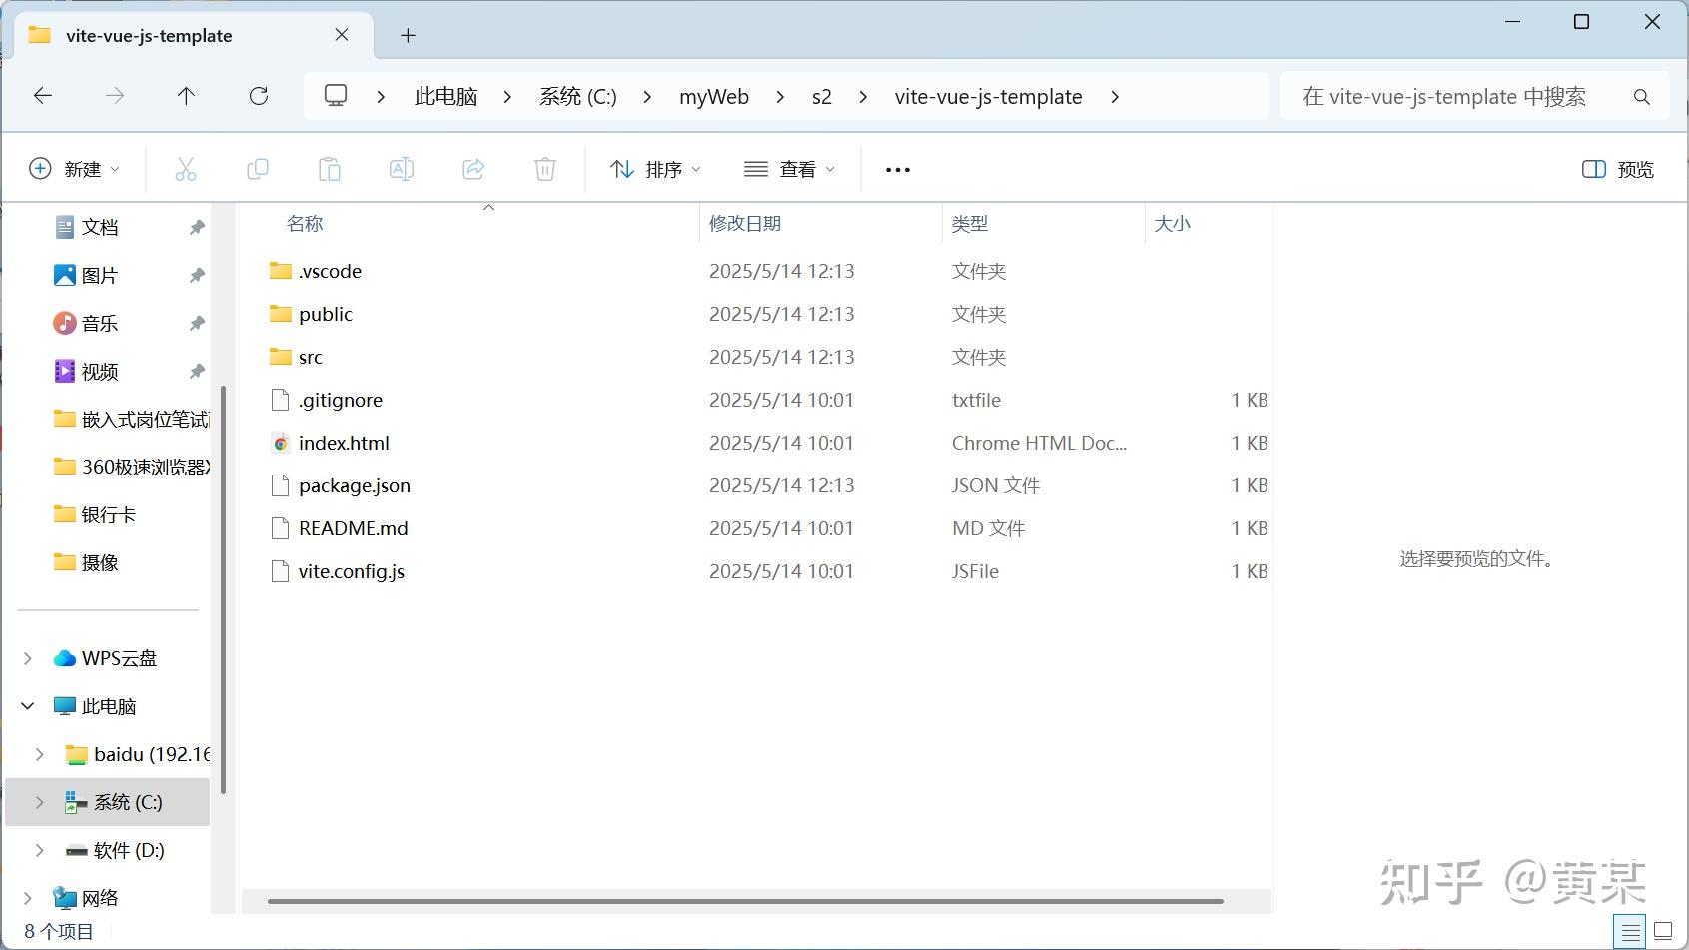Open the 排序 sort dropdown
1689x950 pixels.
point(654,168)
